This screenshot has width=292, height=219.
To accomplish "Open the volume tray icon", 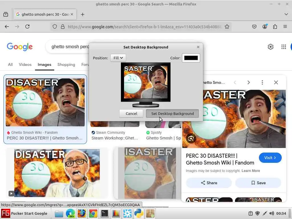I will pos(271,213).
